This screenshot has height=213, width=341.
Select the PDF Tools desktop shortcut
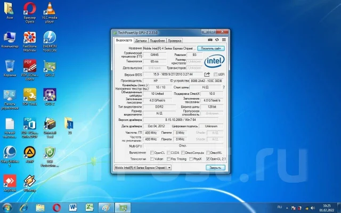[30, 97]
